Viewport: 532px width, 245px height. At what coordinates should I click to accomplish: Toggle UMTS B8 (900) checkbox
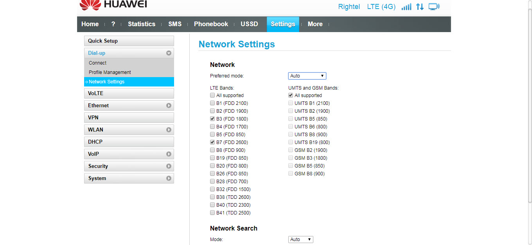(291, 135)
